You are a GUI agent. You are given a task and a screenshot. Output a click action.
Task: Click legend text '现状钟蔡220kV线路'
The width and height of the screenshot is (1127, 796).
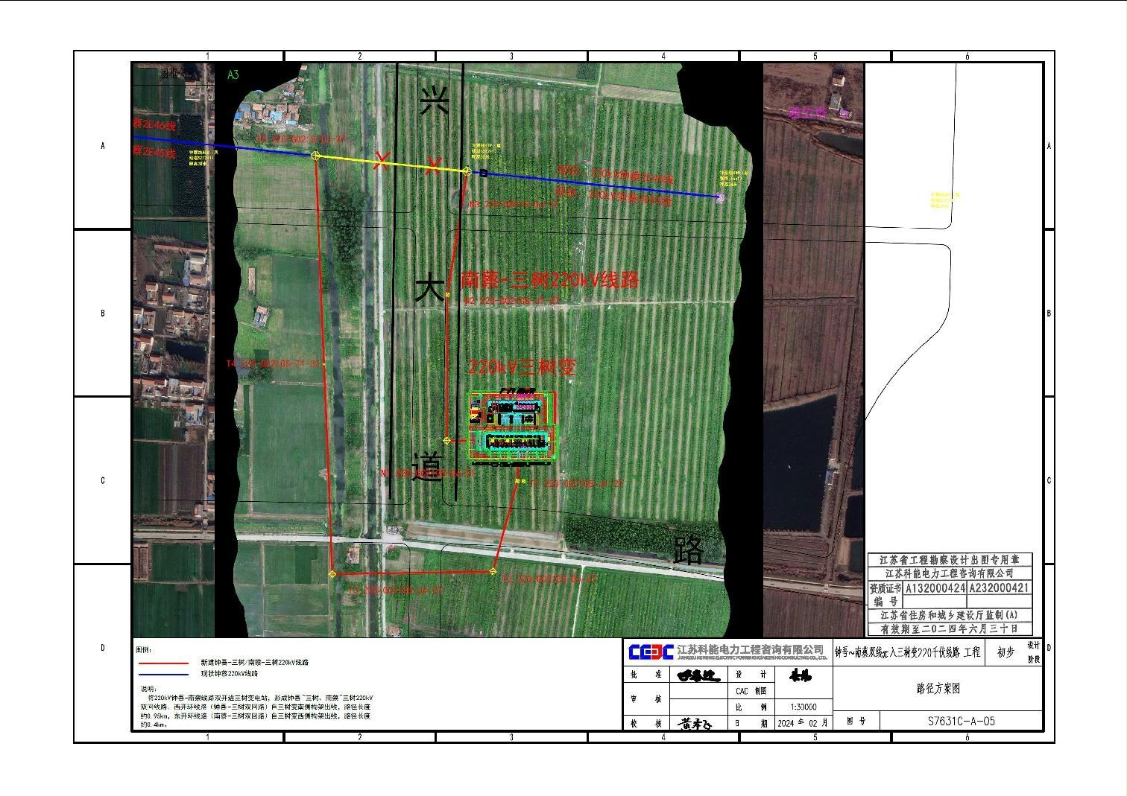click(228, 673)
